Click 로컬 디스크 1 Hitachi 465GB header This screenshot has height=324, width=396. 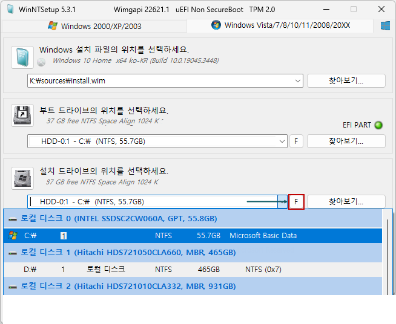(193, 253)
